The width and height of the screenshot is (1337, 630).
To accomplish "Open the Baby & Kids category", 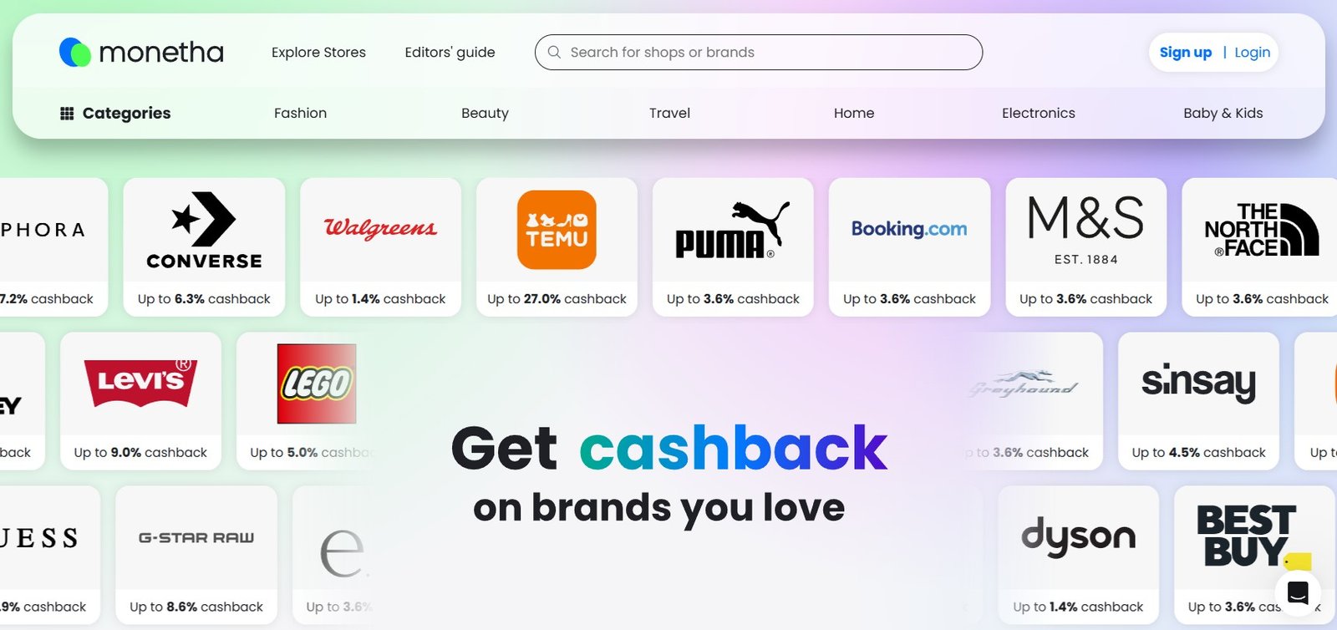I will pyautogui.click(x=1223, y=113).
